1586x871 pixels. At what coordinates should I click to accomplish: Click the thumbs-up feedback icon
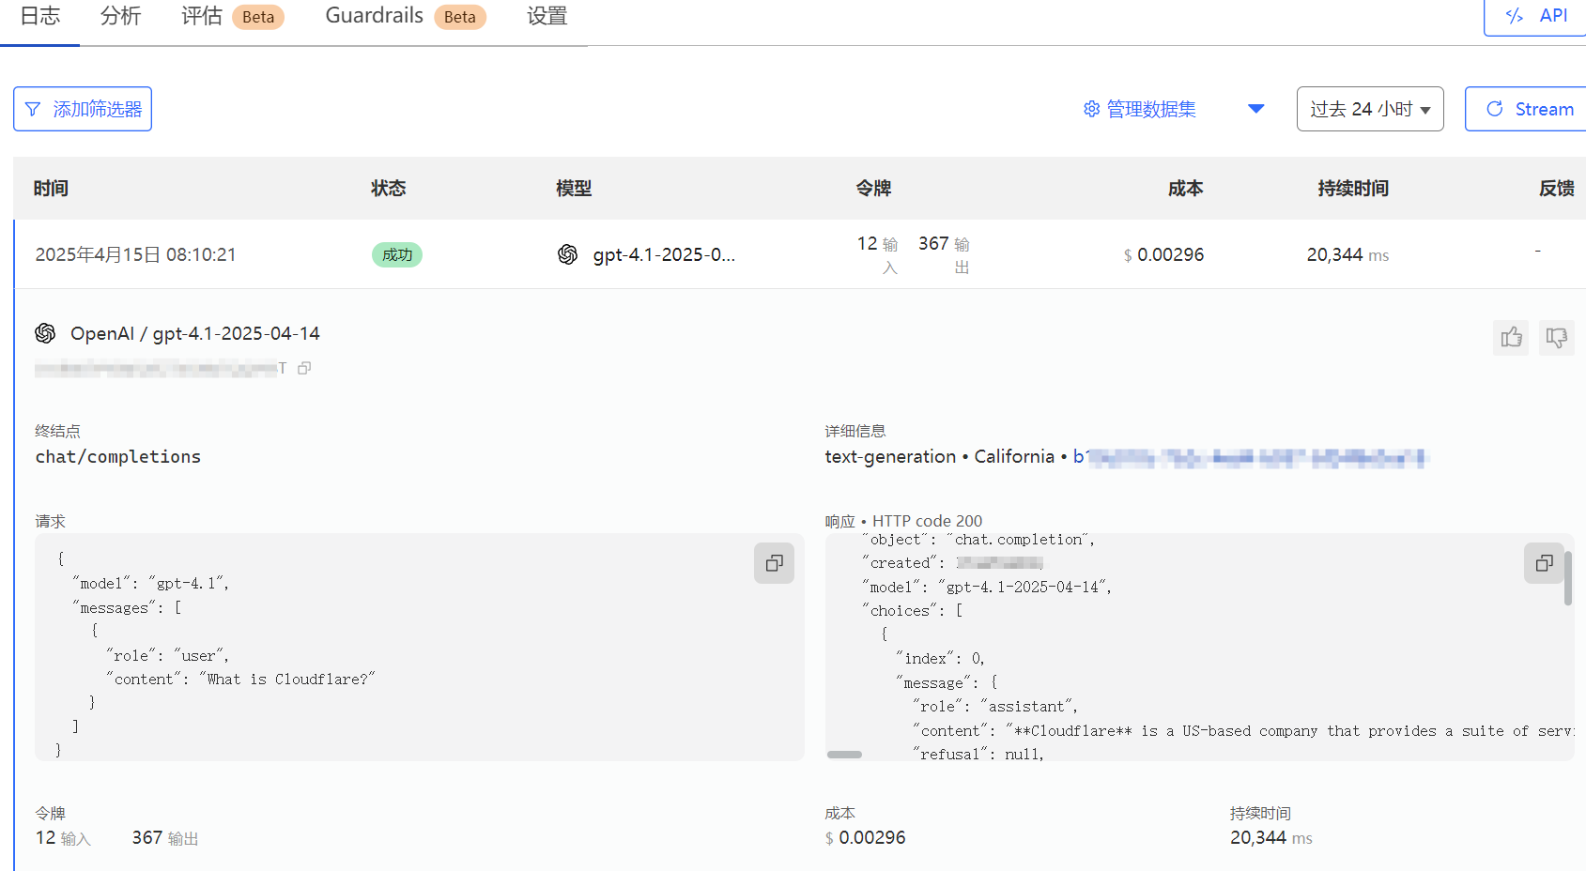coord(1511,338)
